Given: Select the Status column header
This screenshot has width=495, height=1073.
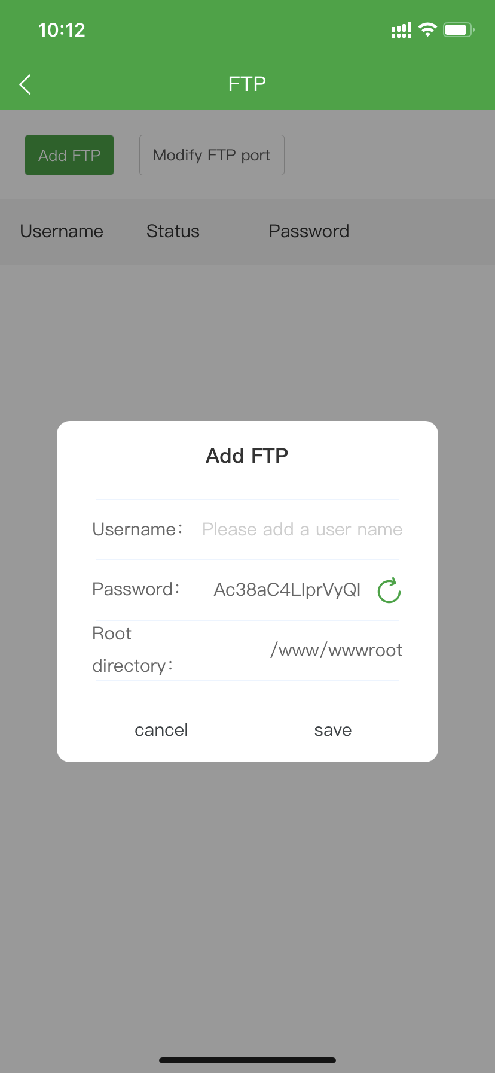Looking at the screenshot, I should pos(173,231).
